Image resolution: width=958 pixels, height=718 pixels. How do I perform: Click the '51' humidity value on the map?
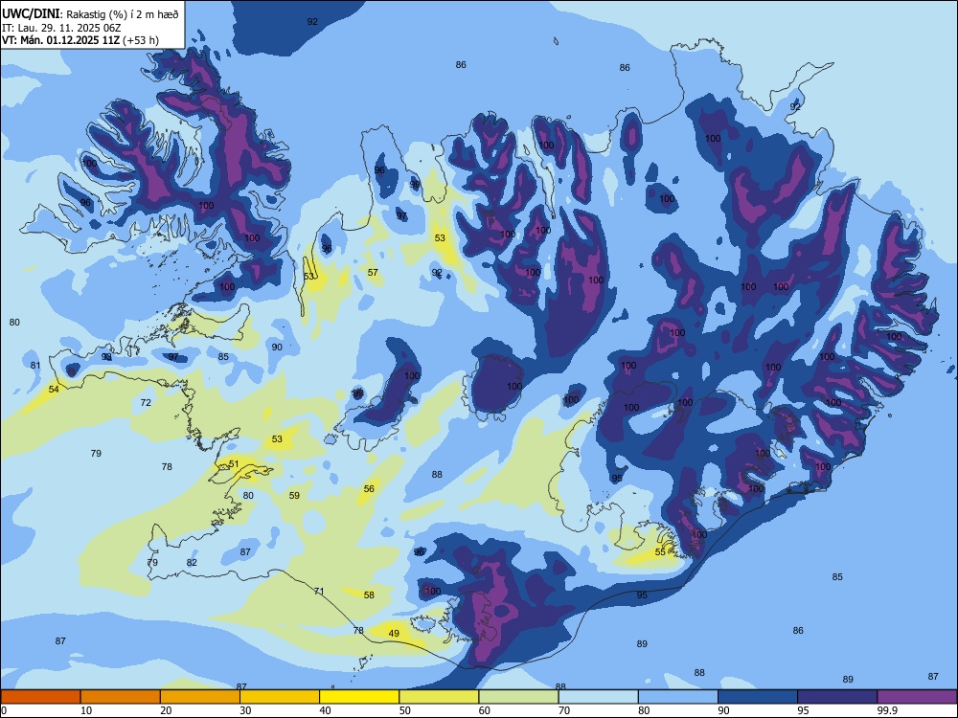(234, 464)
